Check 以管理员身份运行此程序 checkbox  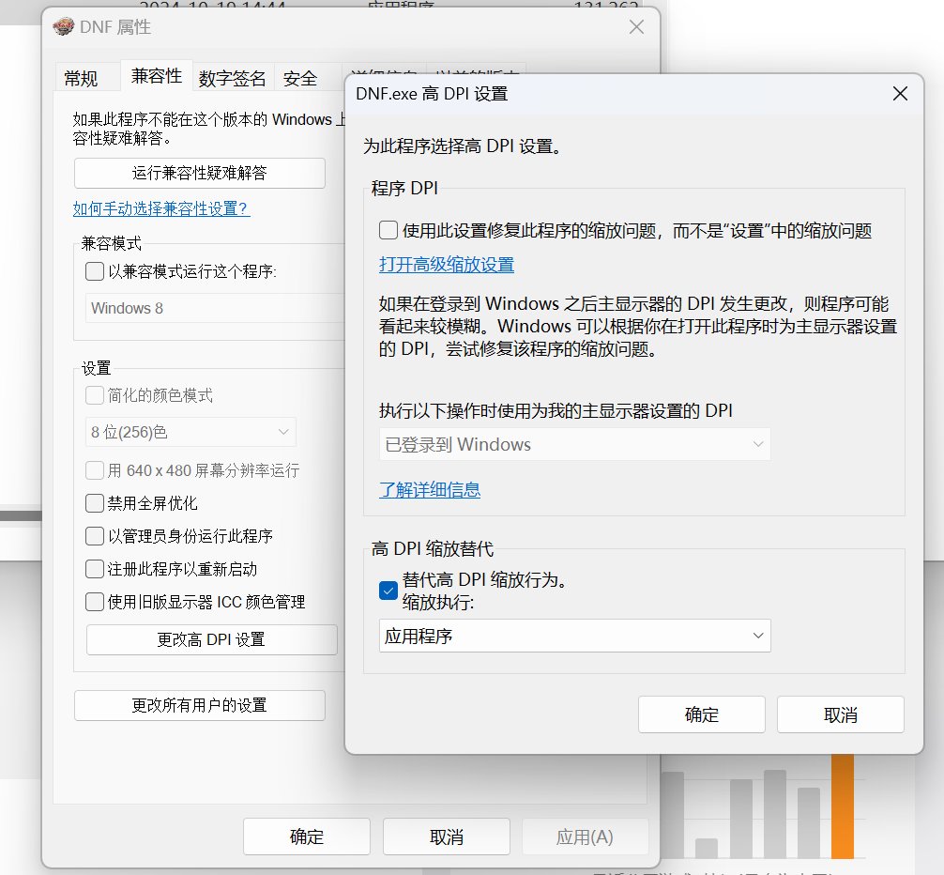pos(95,536)
